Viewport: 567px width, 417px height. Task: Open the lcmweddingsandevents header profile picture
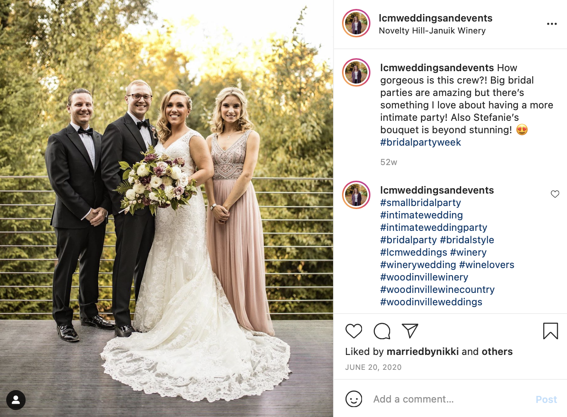pyautogui.click(x=356, y=23)
